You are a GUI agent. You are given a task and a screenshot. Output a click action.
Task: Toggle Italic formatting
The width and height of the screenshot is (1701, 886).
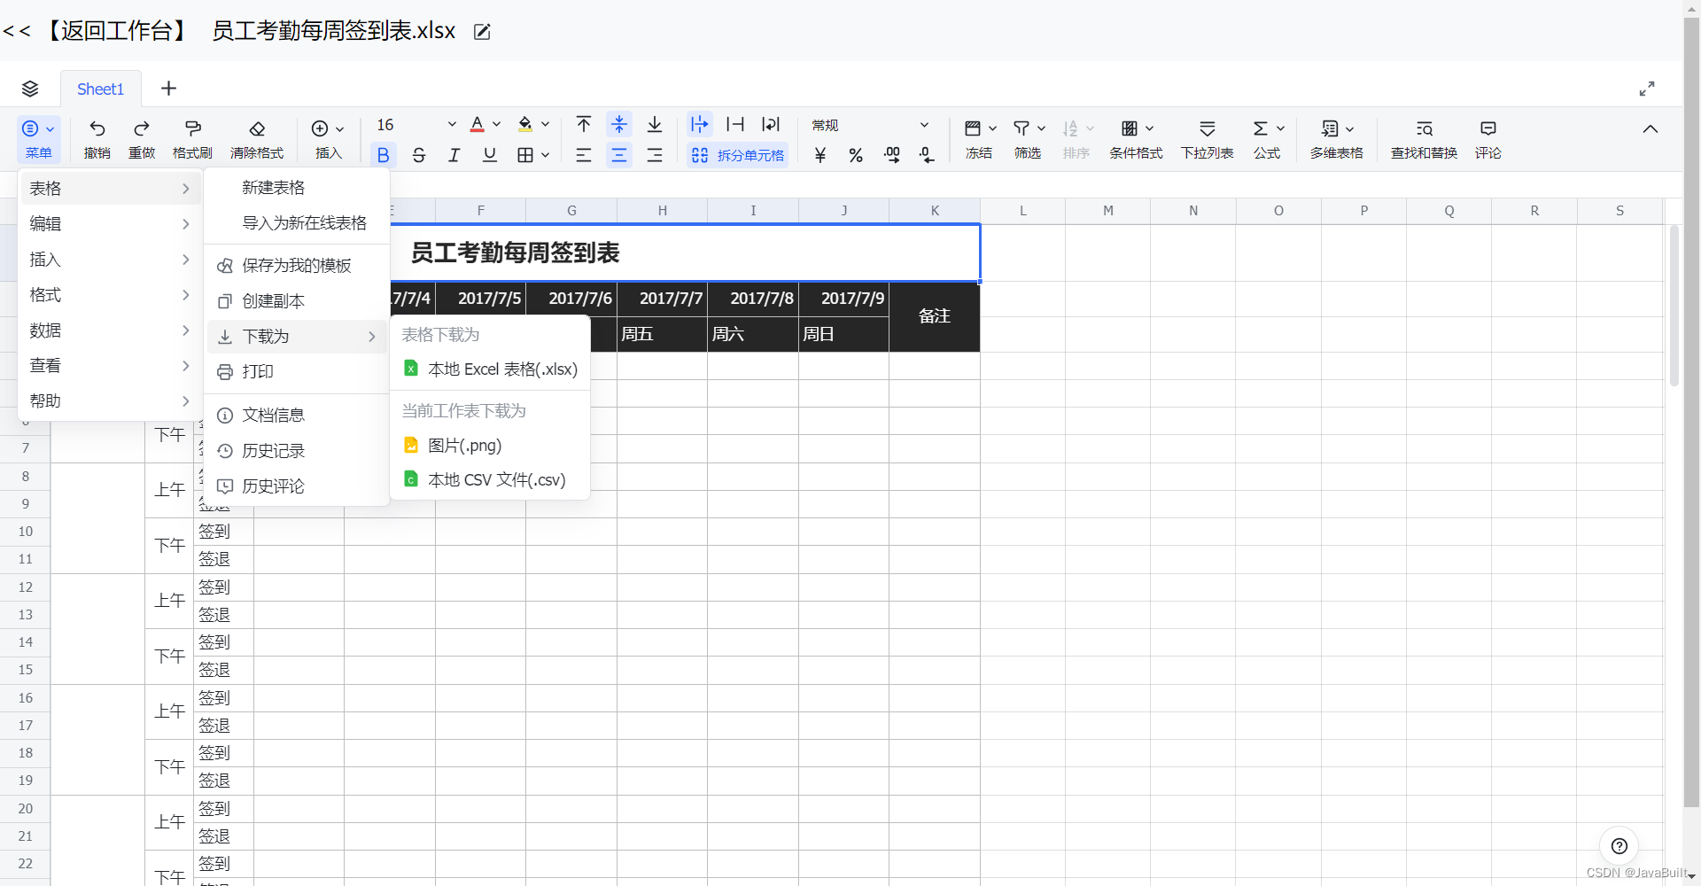[454, 155]
